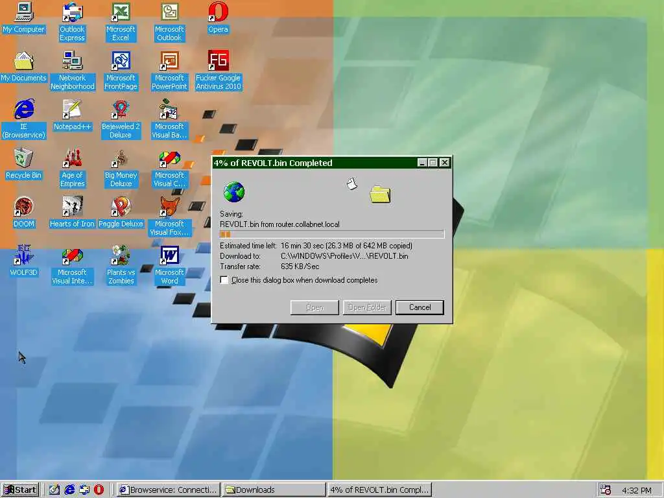Screen dimensions: 664x498
Task: Click the '16 min 30 sec' estimated time text
Action: click(302, 246)
